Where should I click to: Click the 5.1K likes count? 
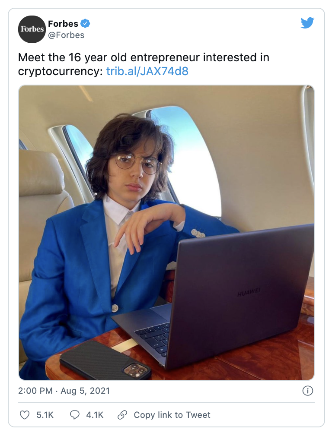coord(45,415)
